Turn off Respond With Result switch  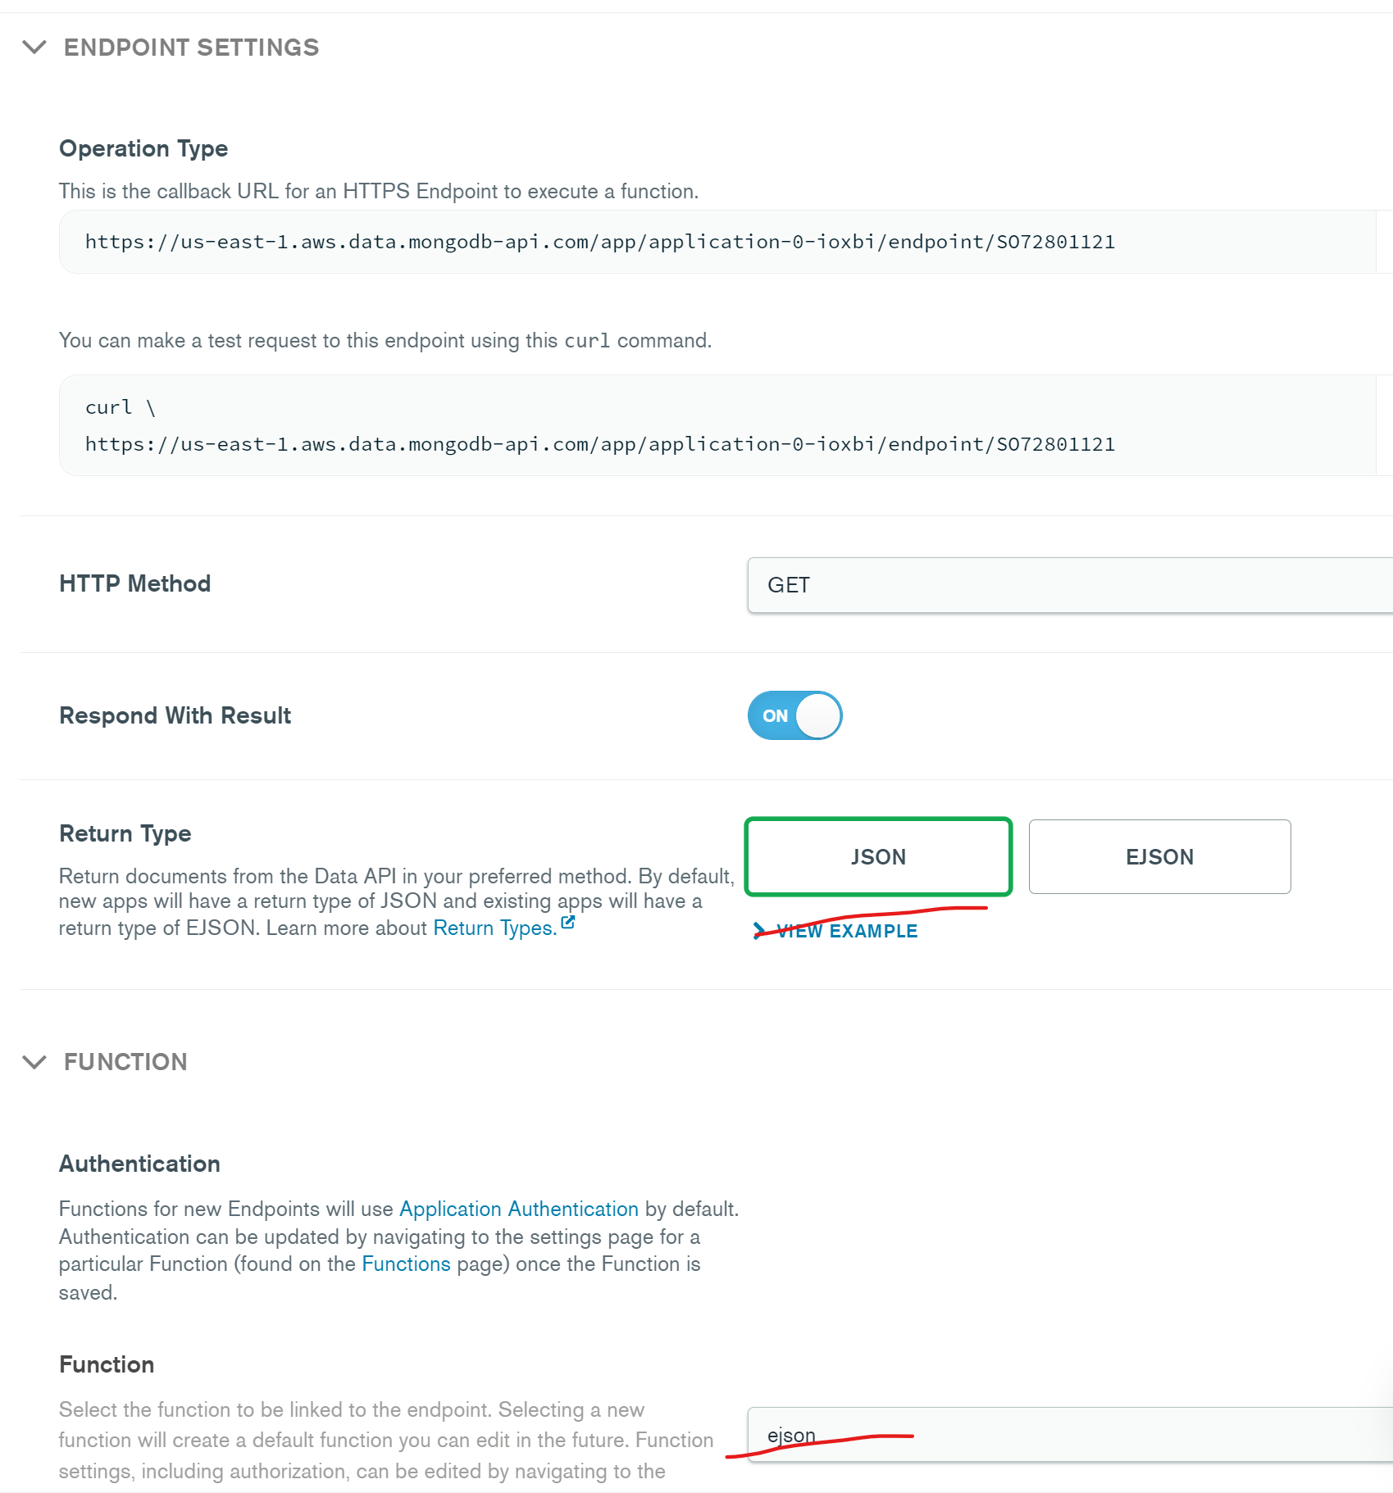pyautogui.click(x=794, y=715)
